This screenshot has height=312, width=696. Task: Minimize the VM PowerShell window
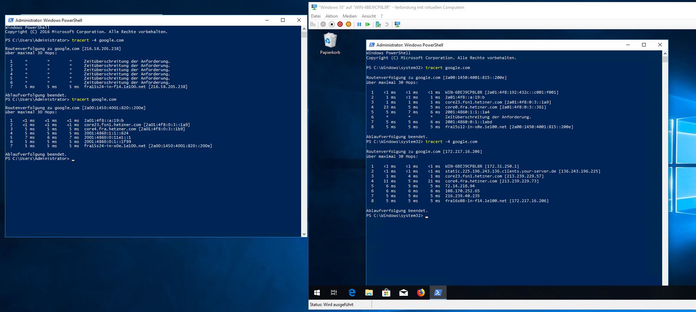point(628,45)
